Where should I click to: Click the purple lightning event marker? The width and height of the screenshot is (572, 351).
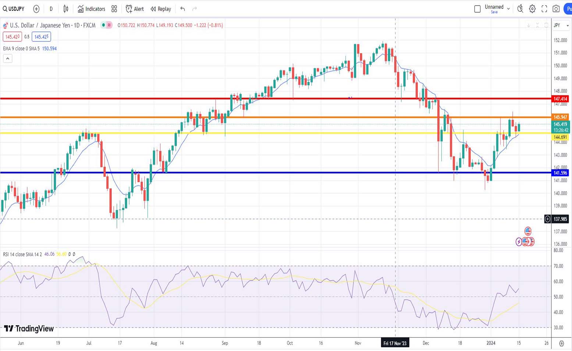(519, 242)
